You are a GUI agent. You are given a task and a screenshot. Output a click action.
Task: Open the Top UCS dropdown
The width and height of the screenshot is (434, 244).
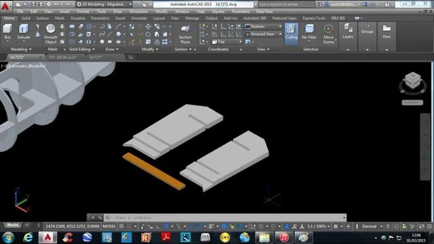(227, 41)
